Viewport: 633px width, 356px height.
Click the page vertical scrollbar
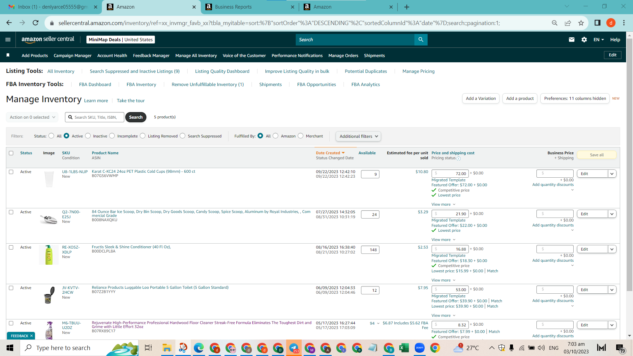[x=629, y=165]
